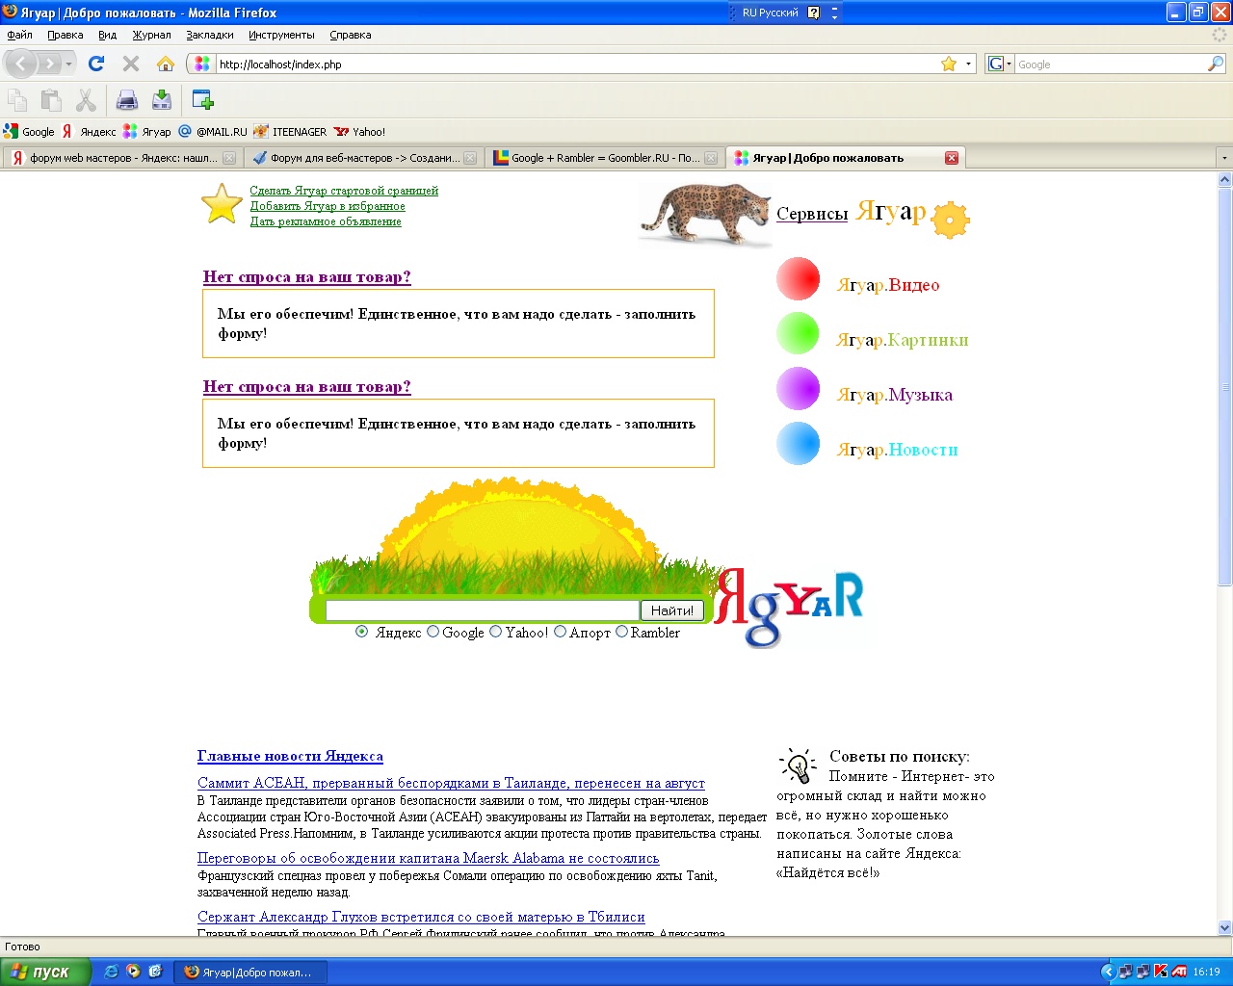Open the Сервисы link
The height and width of the screenshot is (986, 1233).
click(x=812, y=214)
